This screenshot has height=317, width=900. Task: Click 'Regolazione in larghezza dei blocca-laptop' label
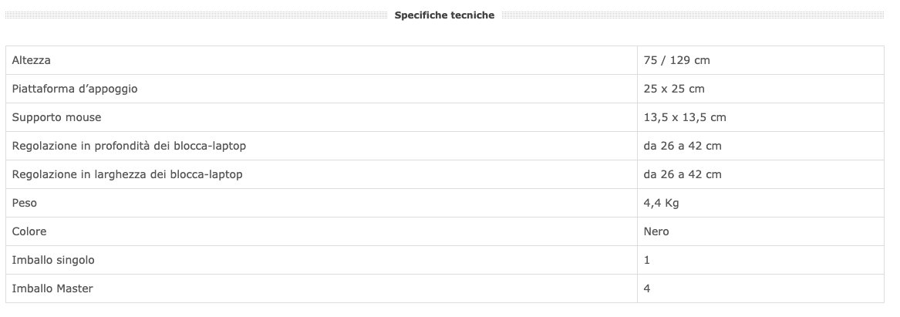point(127,174)
